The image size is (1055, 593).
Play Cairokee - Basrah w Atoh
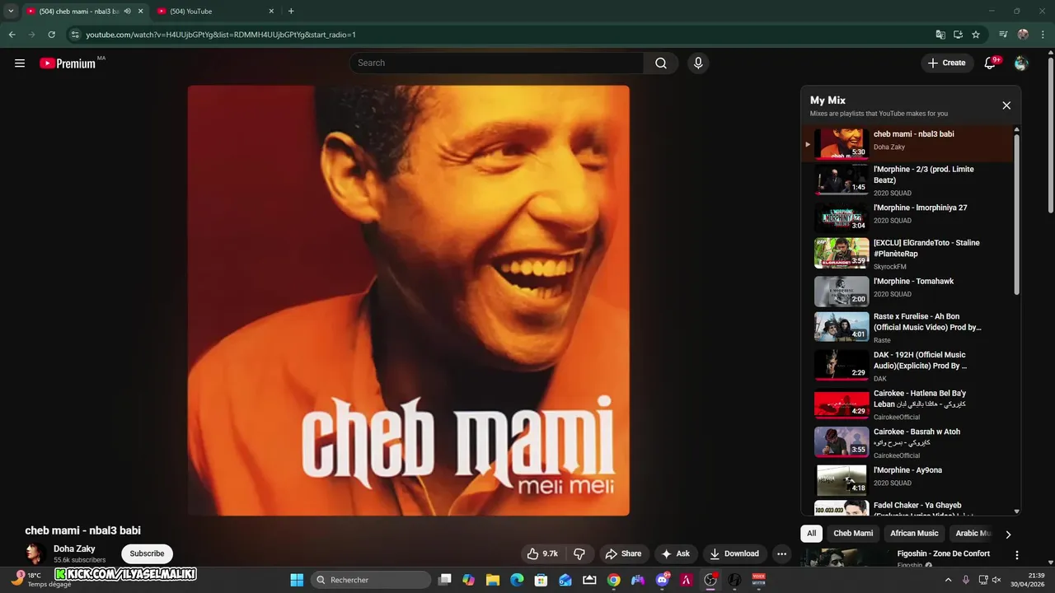[x=907, y=442]
